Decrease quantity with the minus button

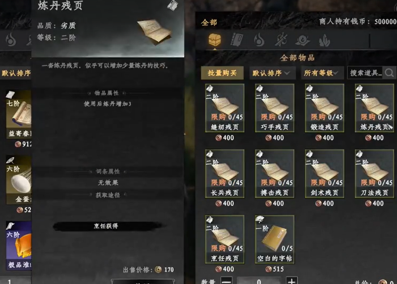[226, 281]
